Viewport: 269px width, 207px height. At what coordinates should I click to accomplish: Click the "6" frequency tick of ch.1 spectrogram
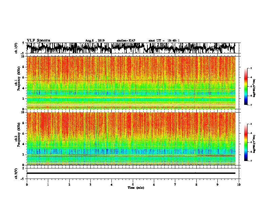[x=24, y=77]
